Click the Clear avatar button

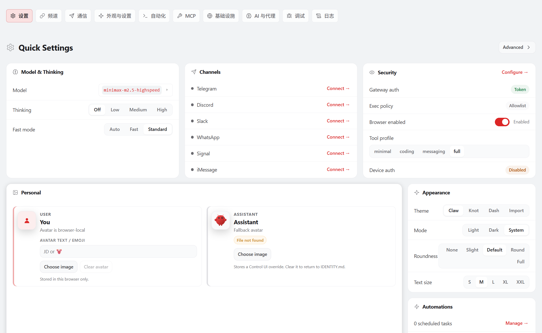(x=96, y=267)
